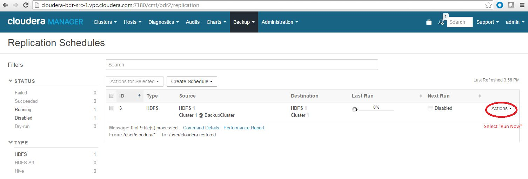Click the schedules Search field
Image resolution: width=528 pixels, height=179 pixels.
pyautogui.click(x=242, y=65)
